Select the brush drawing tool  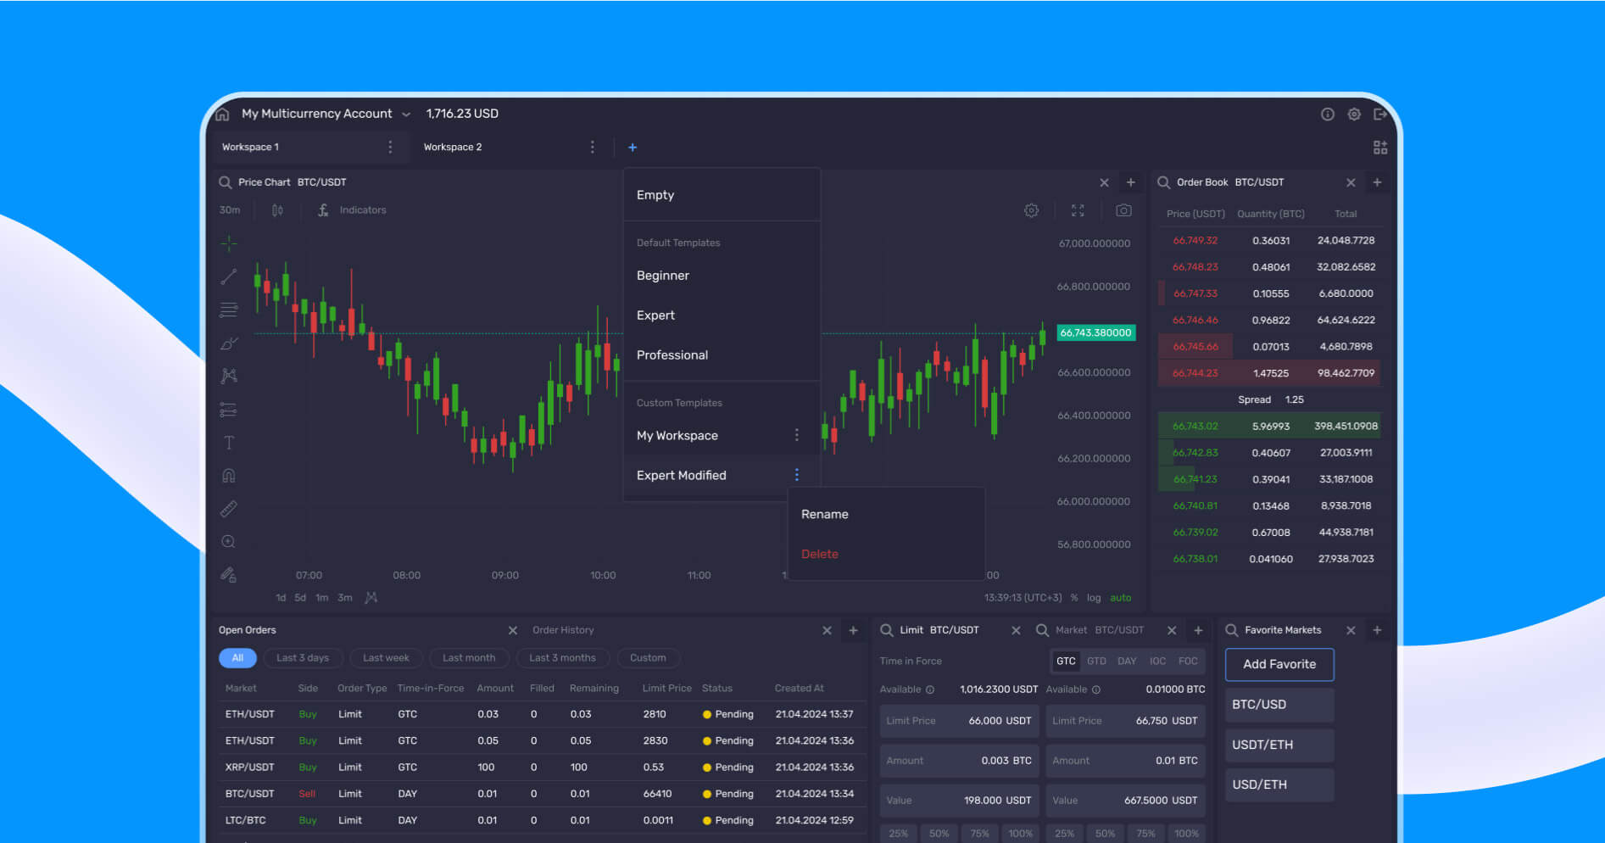[229, 343]
